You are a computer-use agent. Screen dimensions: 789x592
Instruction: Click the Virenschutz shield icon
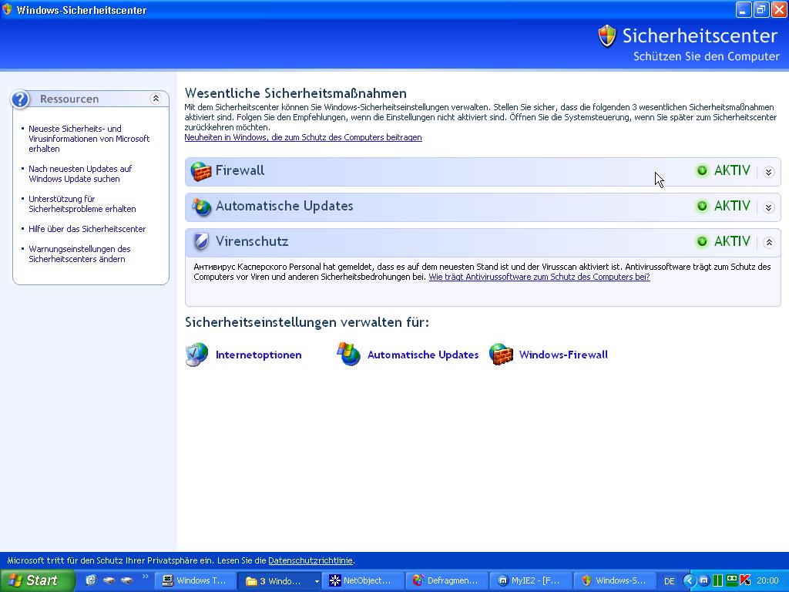coord(201,241)
